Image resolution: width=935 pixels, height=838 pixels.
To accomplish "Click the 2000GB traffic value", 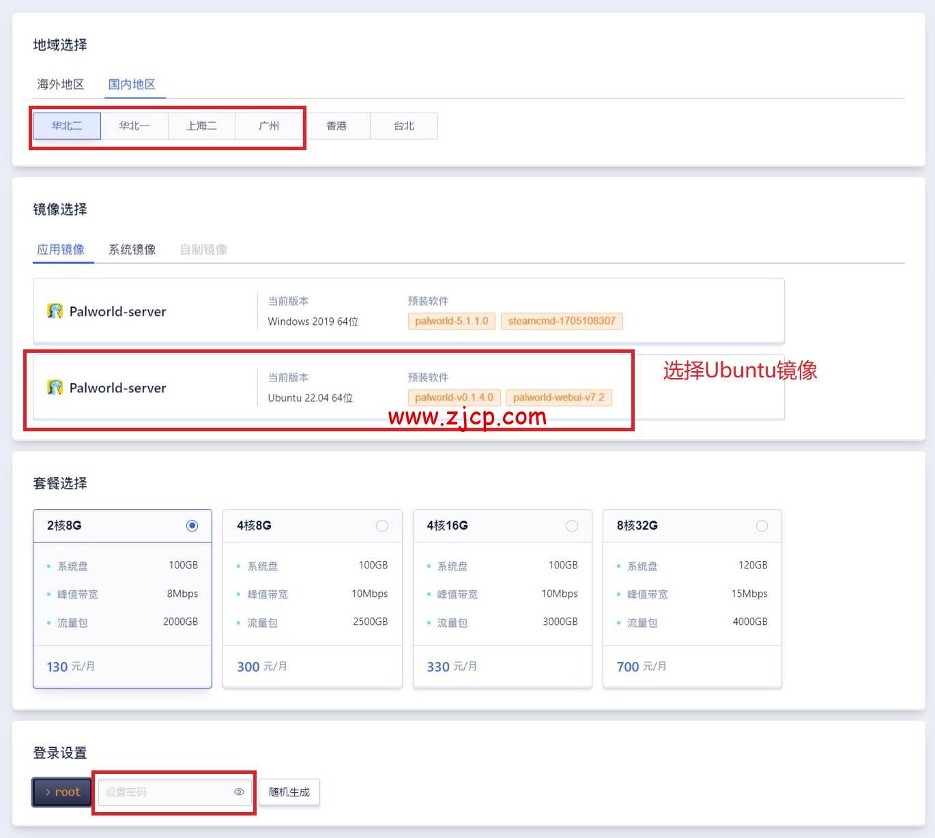I will point(180,622).
